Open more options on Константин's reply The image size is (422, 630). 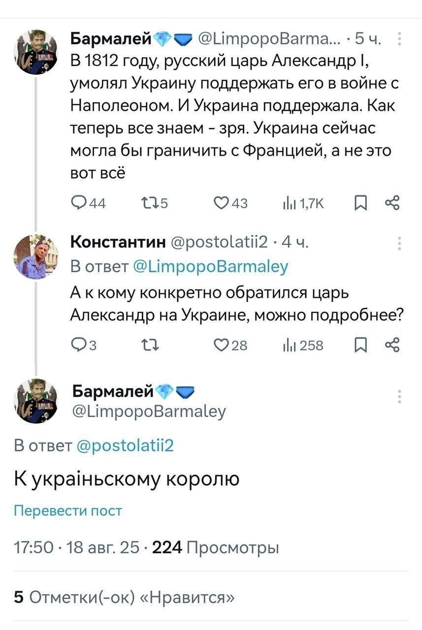[399, 244]
